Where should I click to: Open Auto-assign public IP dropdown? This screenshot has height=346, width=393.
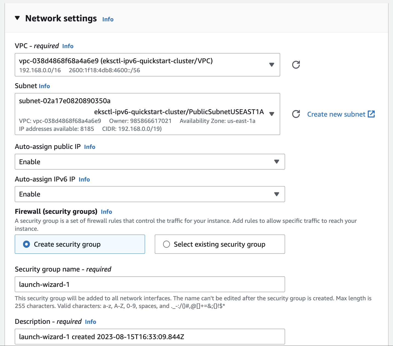pos(150,162)
